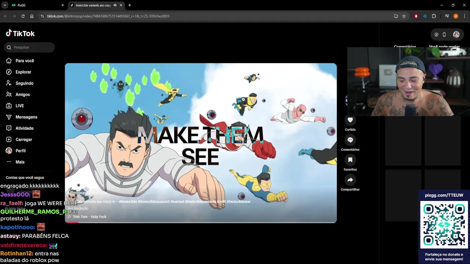This screenshot has width=470, height=264.
Task: Open hashtag #invinciblewar
Action: point(238,202)
